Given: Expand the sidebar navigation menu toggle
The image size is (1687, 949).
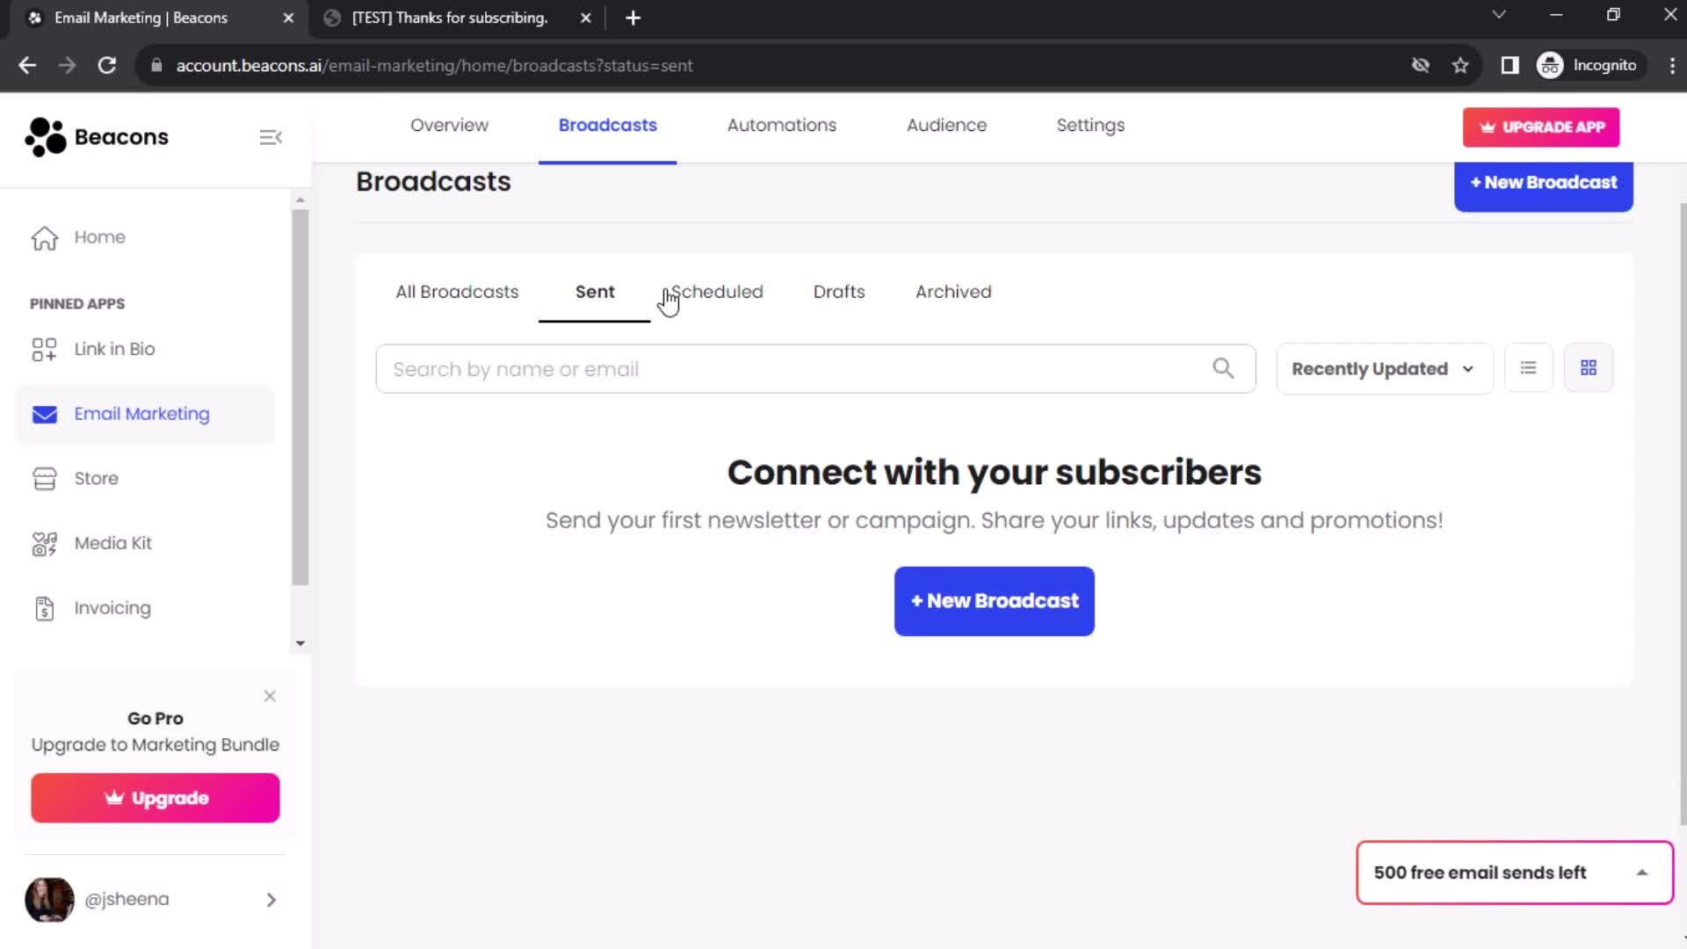Looking at the screenshot, I should pyautogui.click(x=270, y=137).
